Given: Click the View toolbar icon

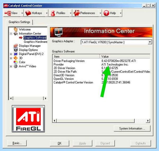Looking at the screenshot, I should point(8,13).
